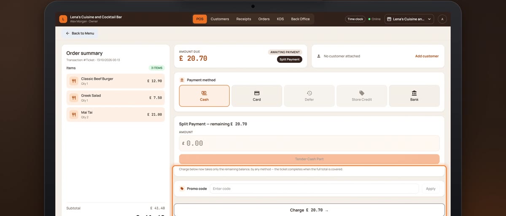Click the £ 21.00 Mai Tai price
Viewport: 506px width, 216px height.
[154, 114]
